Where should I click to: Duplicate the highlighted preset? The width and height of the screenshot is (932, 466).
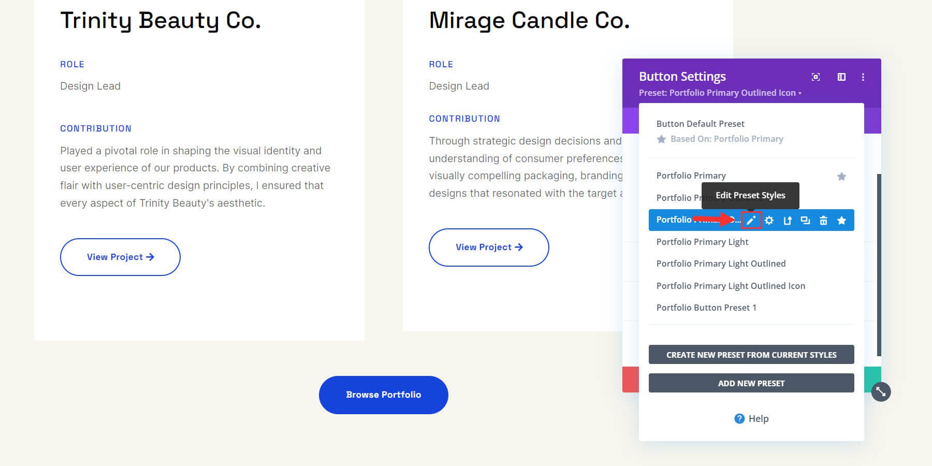coord(805,221)
